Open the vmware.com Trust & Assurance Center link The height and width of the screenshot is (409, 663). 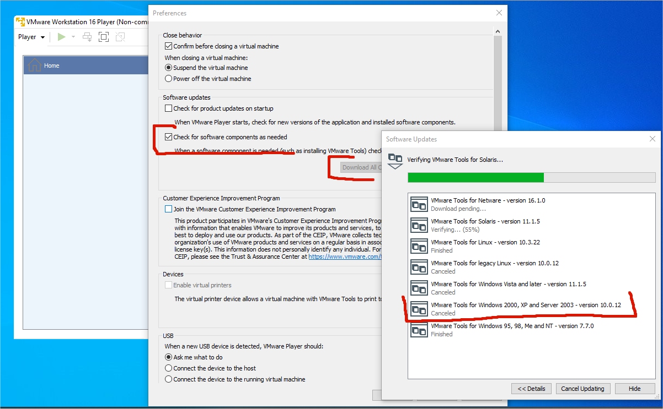tap(345, 257)
